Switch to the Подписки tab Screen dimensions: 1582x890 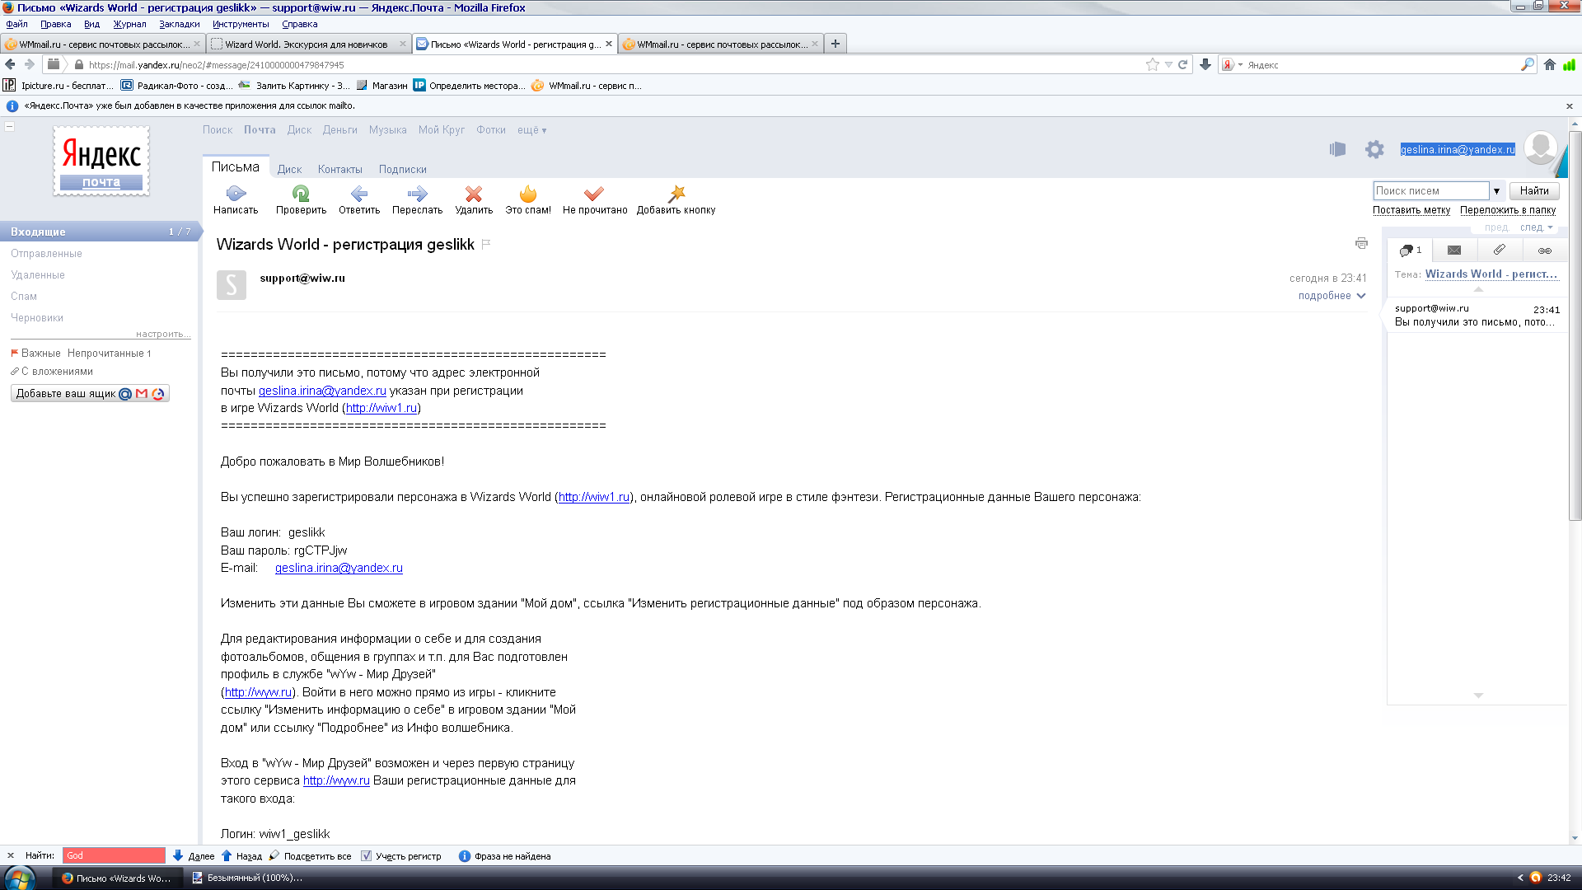(403, 170)
